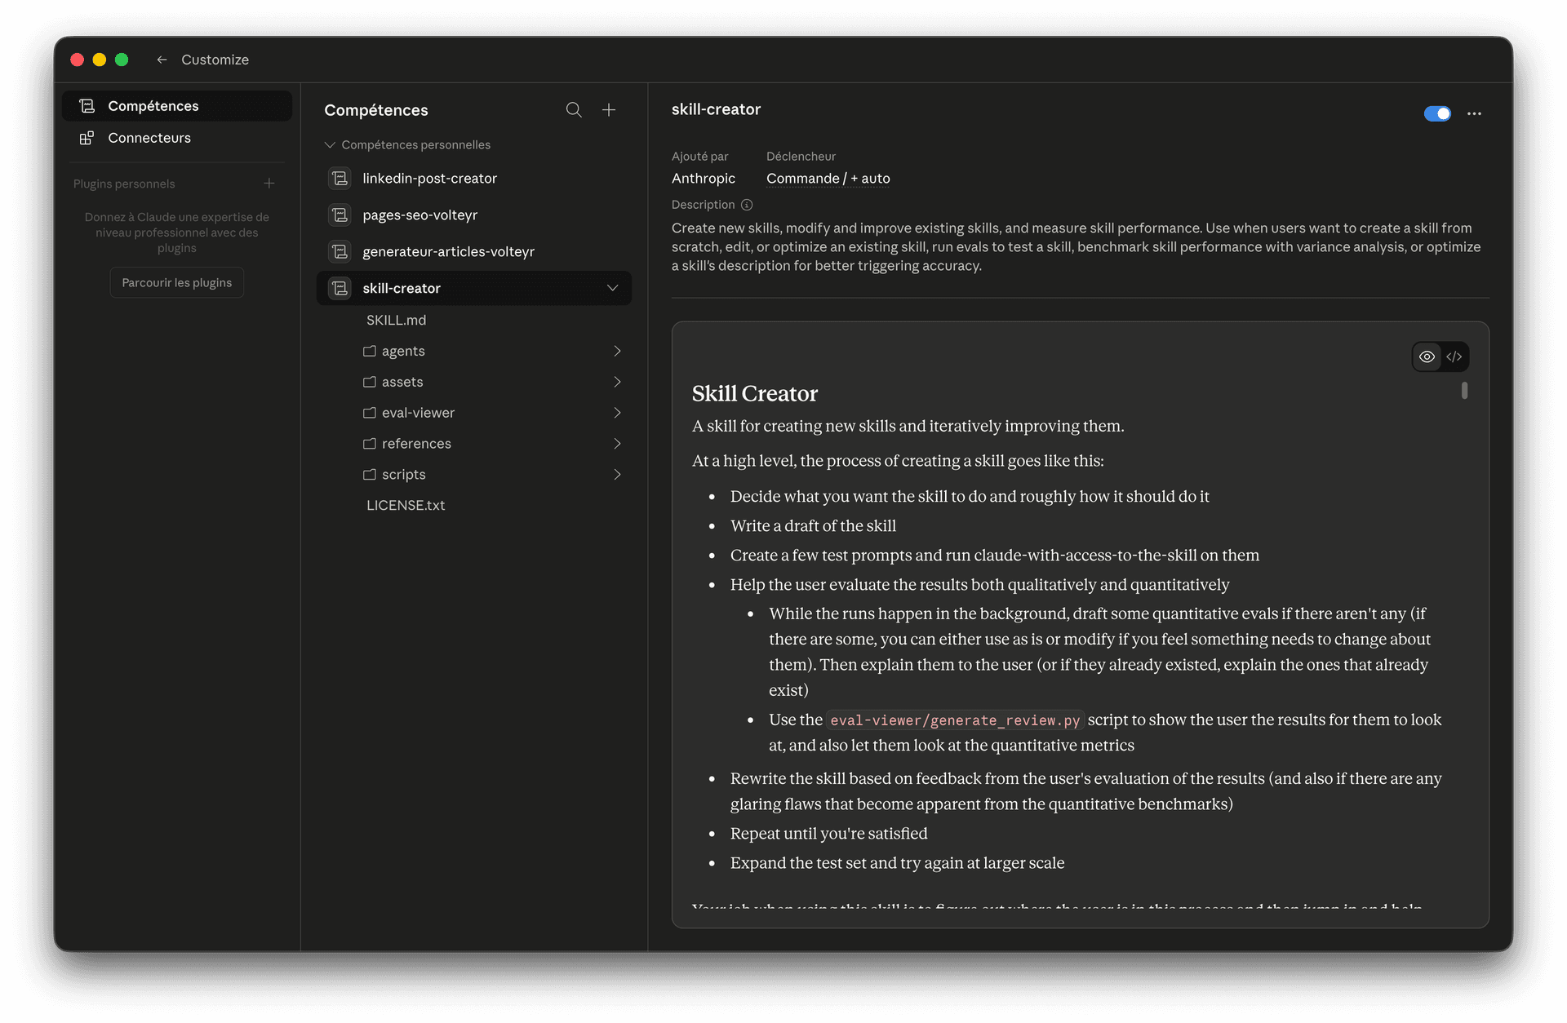The height and width of the screenshot is (1023, 1567).
Task: Click the Parcourir les plugins button
Action: click(176, 281)
